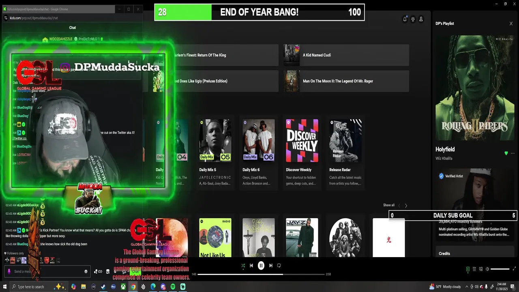
Task: Pause the current song
Action: click(261, 266)
